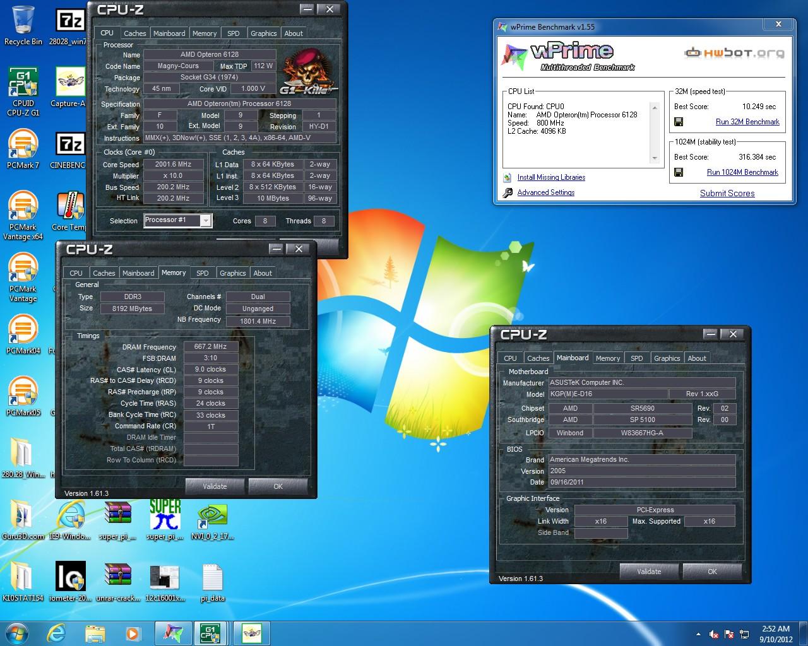Screen dimensions: 808x646
Task: Click the W83667HG-A LPCIO field
Action: (643, 433)
